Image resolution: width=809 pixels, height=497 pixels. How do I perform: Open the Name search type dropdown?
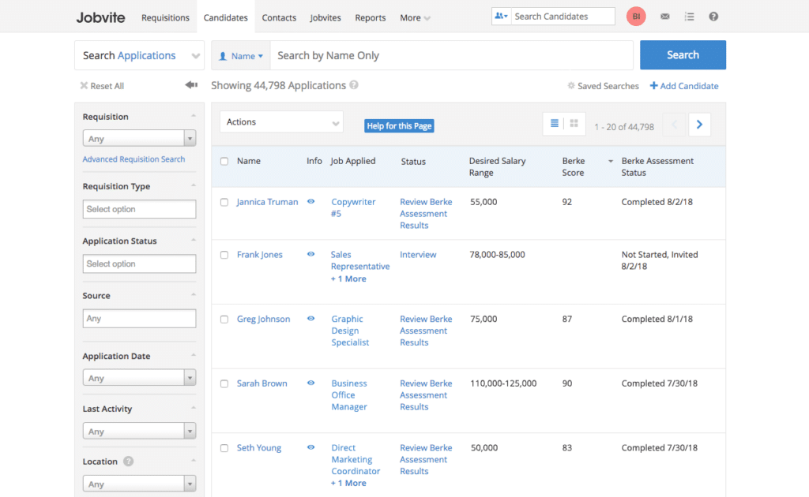[x=241, y=56]
